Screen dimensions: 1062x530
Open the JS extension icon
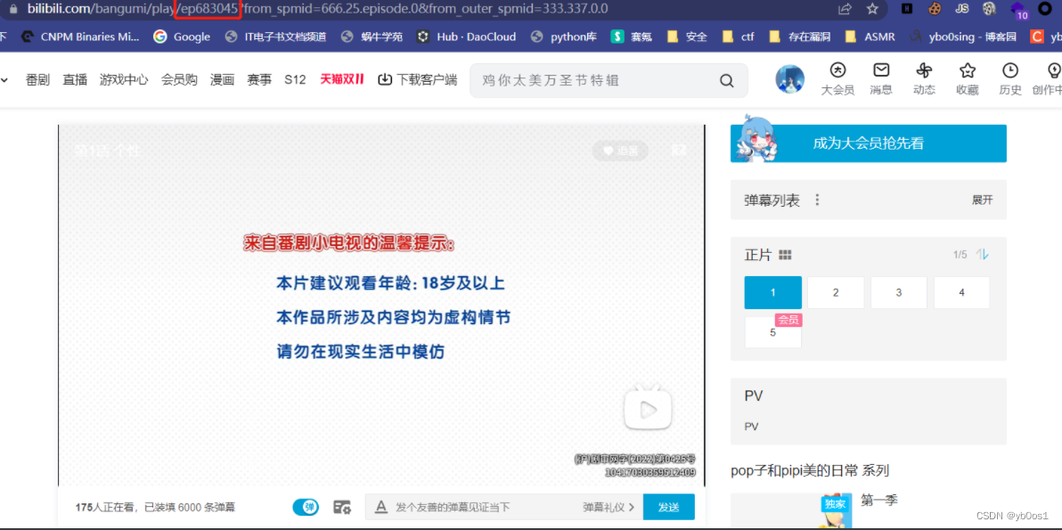[961, 9]
